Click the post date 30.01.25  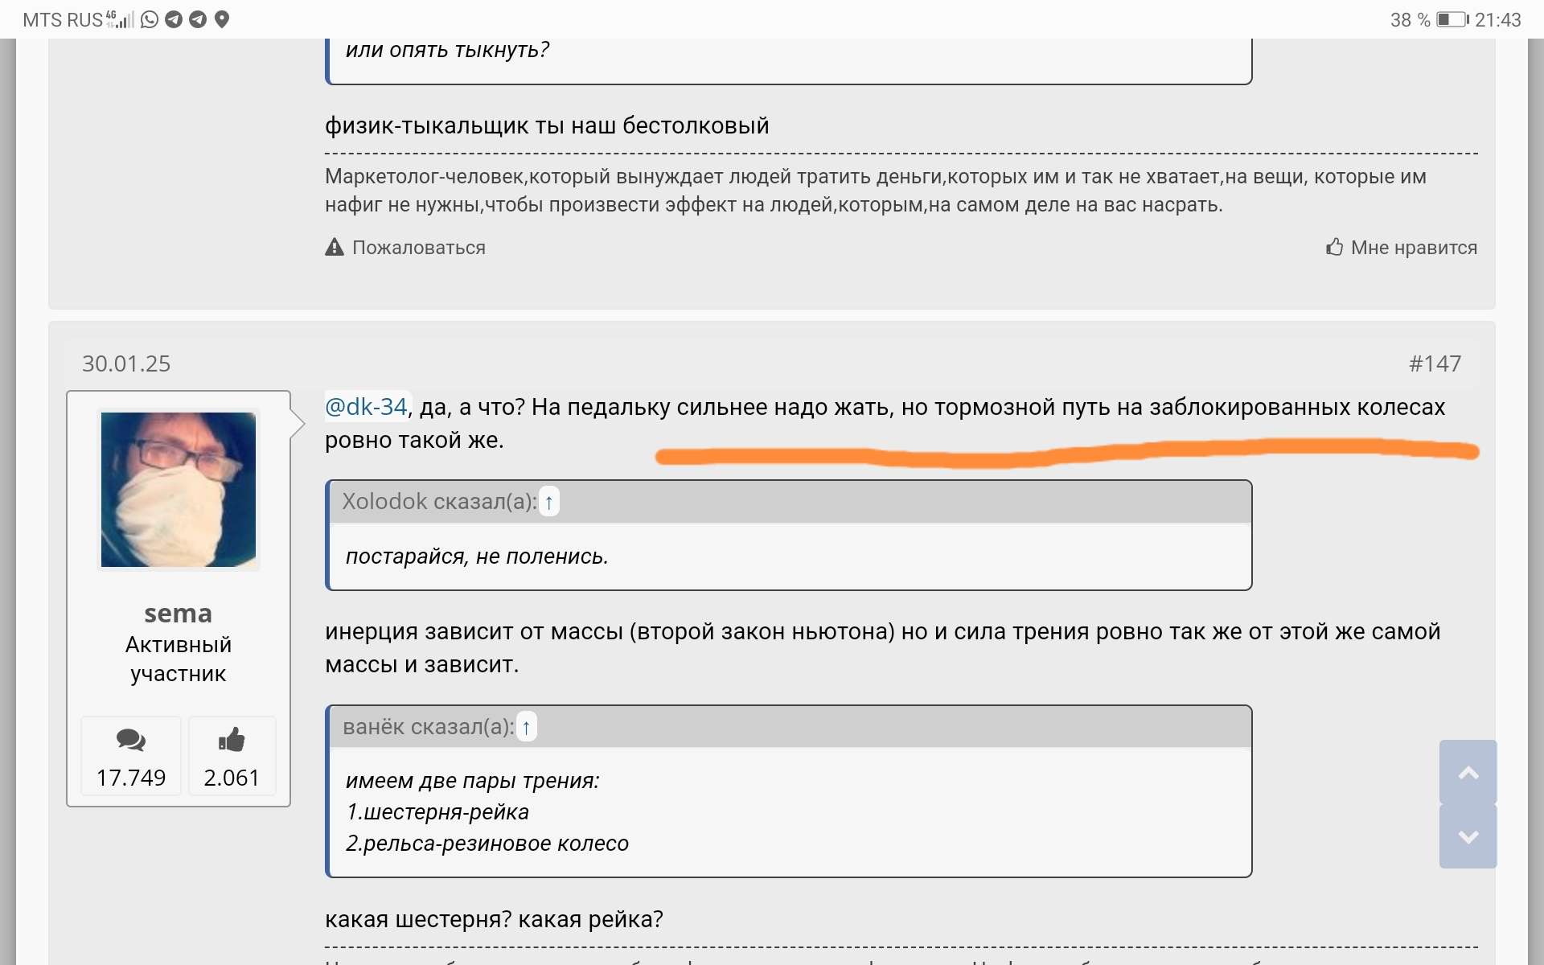click(126, 363)
